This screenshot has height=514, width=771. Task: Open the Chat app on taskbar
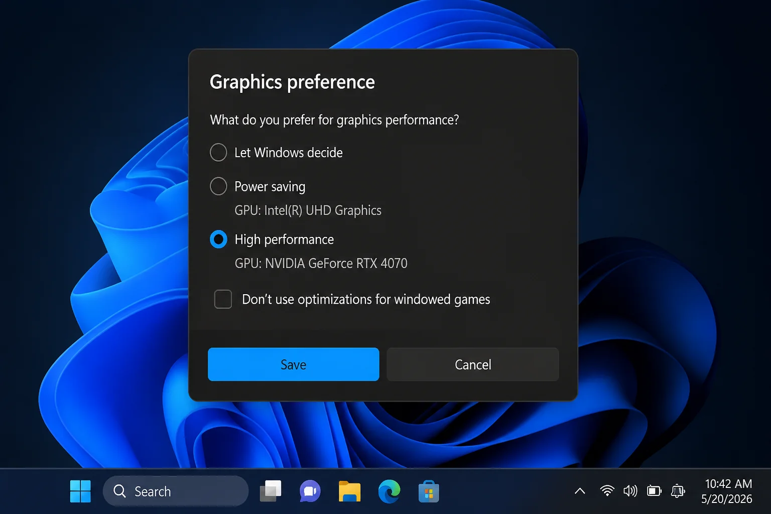[310, 491]
